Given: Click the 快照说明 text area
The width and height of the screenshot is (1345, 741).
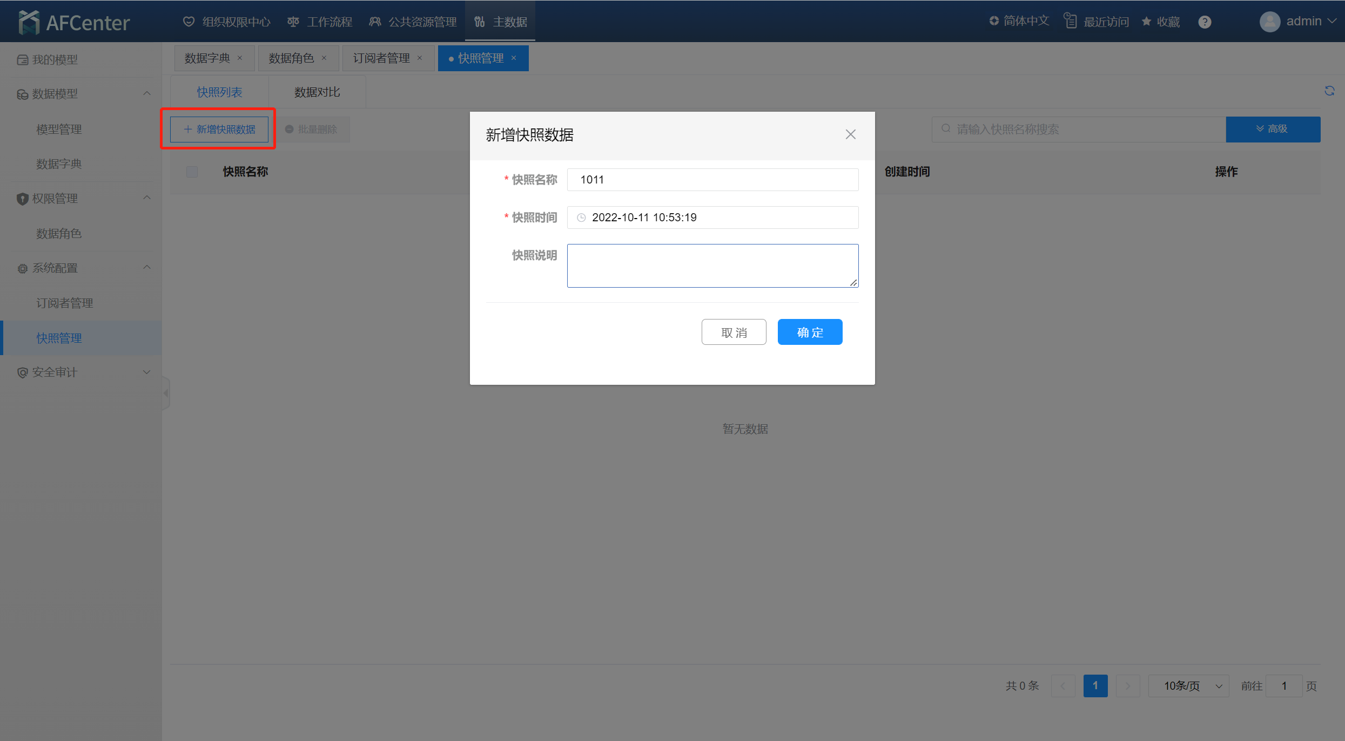Looking at the screenshot, I should pos(712,266).
